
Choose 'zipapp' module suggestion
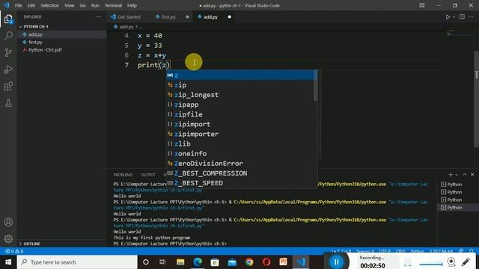click(x=240, y=105)
